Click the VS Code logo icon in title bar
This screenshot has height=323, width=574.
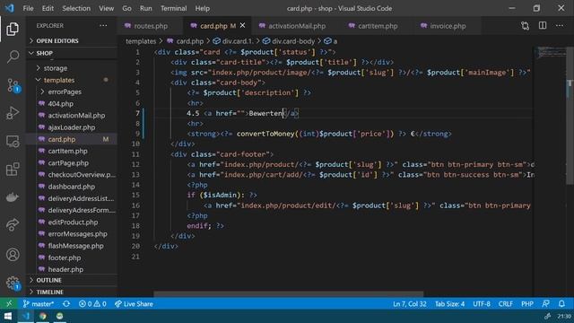tap(9, 8)
